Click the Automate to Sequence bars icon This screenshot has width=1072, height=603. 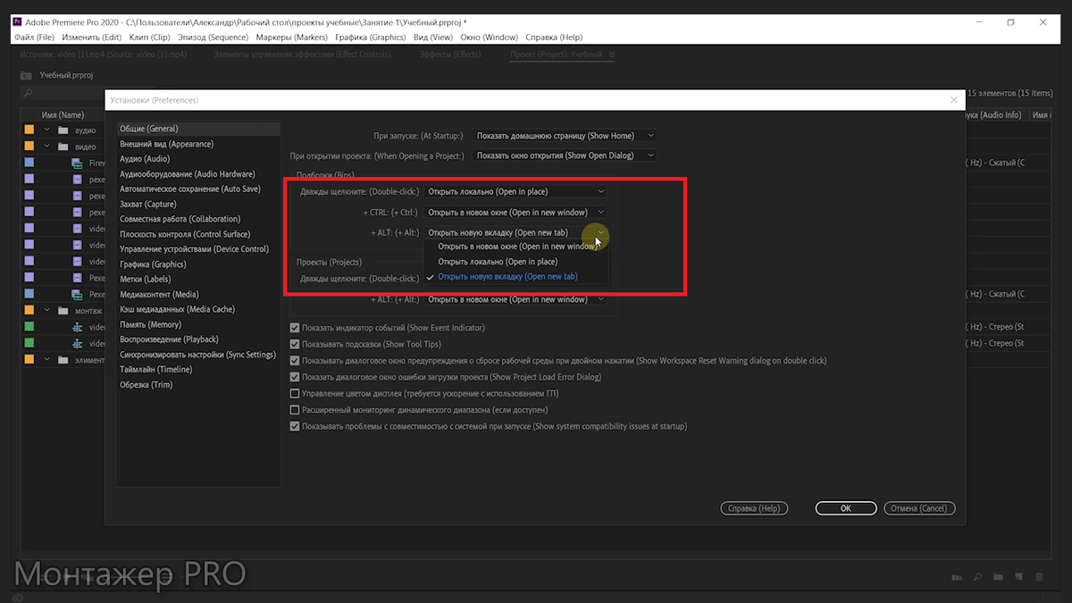pyautogui.click(x=957, y=577)
